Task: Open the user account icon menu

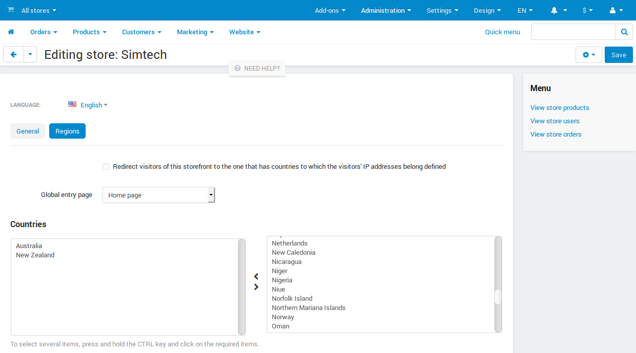Action: tap(612, 10)
